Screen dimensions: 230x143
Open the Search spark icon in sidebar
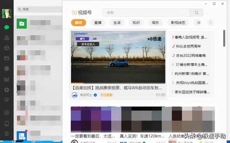[x=6, y=99]
